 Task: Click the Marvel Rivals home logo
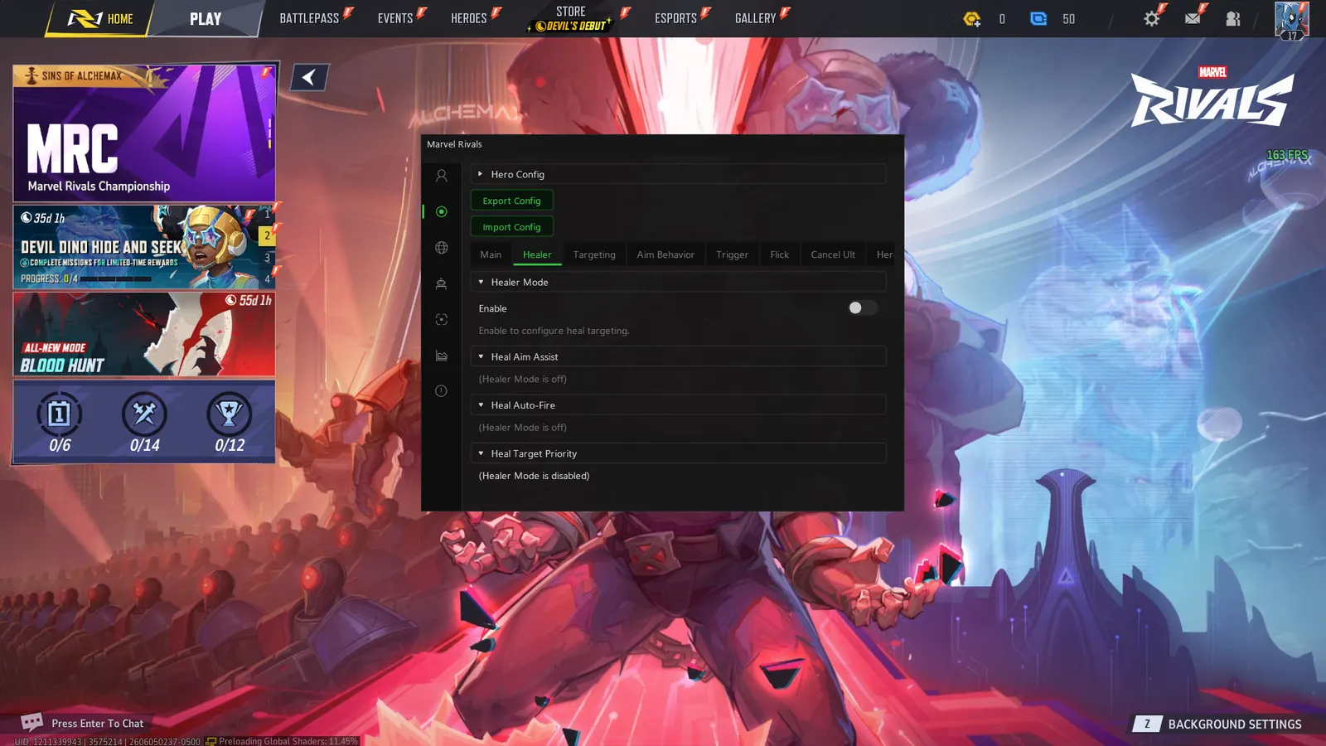click(x=85, y=18)
